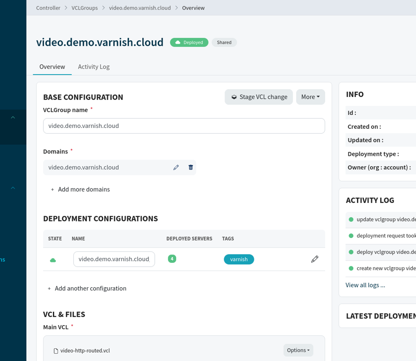Click the green cloud state icon

53,260
